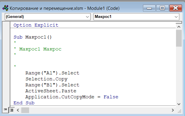185x116 pixels.
Task: Minimize the Module1 code window
Action: 149,8
